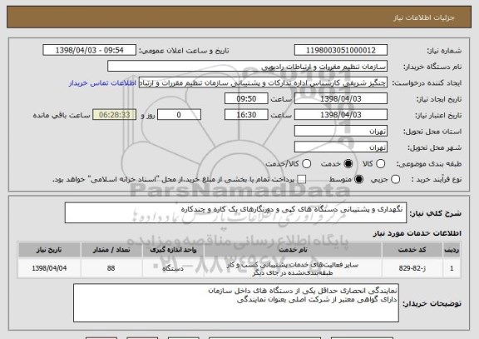Click the 09:50 creation time field
Viewport: 479px width, 339px height.
click(x=246, y=99)
